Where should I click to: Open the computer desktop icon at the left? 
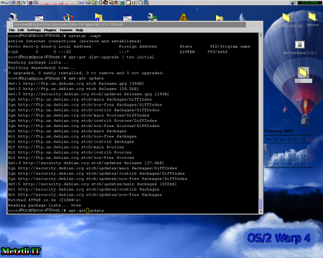pos(13,17)
